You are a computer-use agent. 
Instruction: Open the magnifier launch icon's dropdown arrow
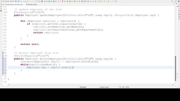coord(56,1)
